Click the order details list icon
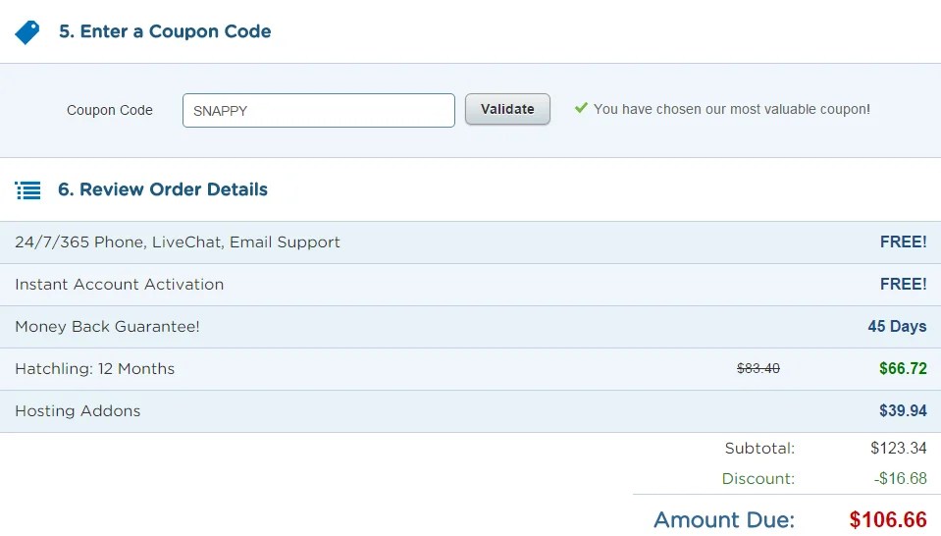Viewport: 941px width, 536px height. click(27, 190)
